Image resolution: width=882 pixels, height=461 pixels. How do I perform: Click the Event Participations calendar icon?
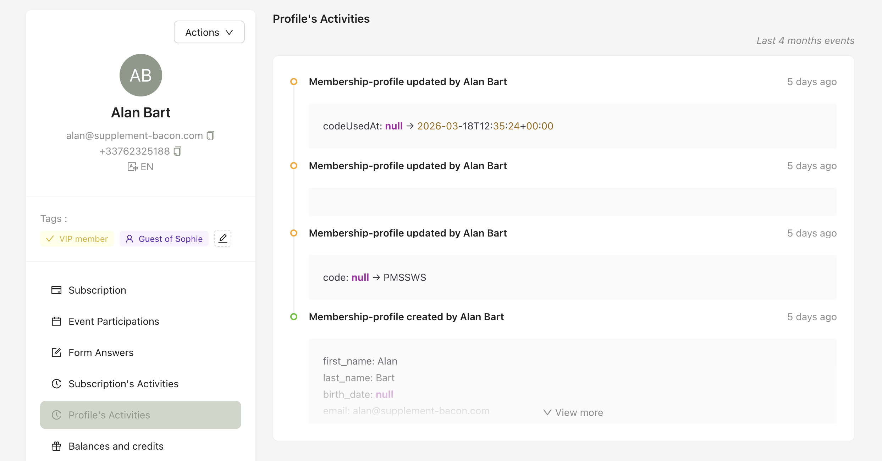coord(56,321)
